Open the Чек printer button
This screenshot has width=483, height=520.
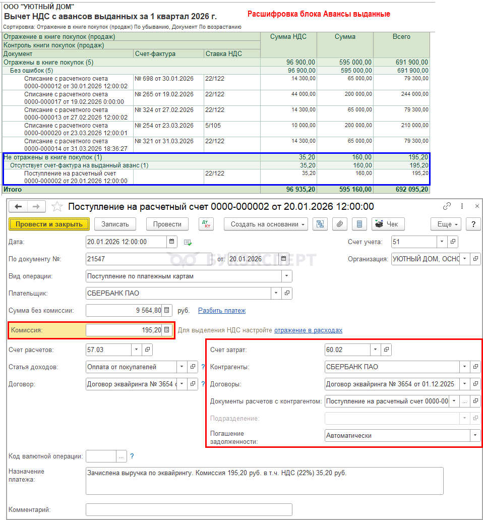[x=388, y=224]
